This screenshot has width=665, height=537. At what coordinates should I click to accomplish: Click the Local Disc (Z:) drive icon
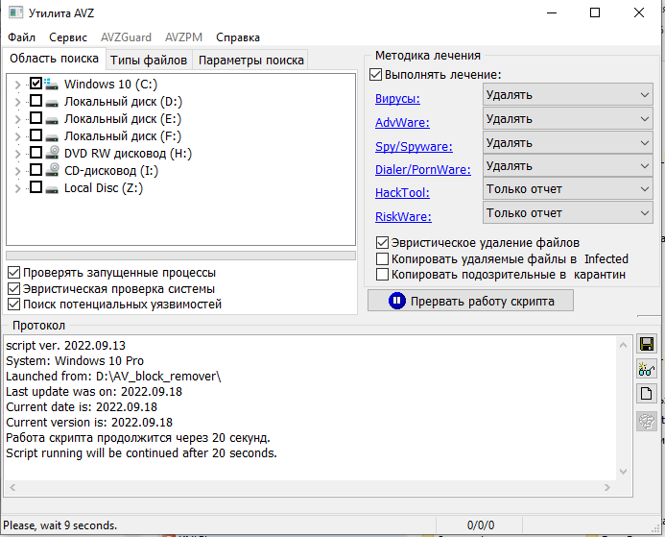(x=53, y=187)
